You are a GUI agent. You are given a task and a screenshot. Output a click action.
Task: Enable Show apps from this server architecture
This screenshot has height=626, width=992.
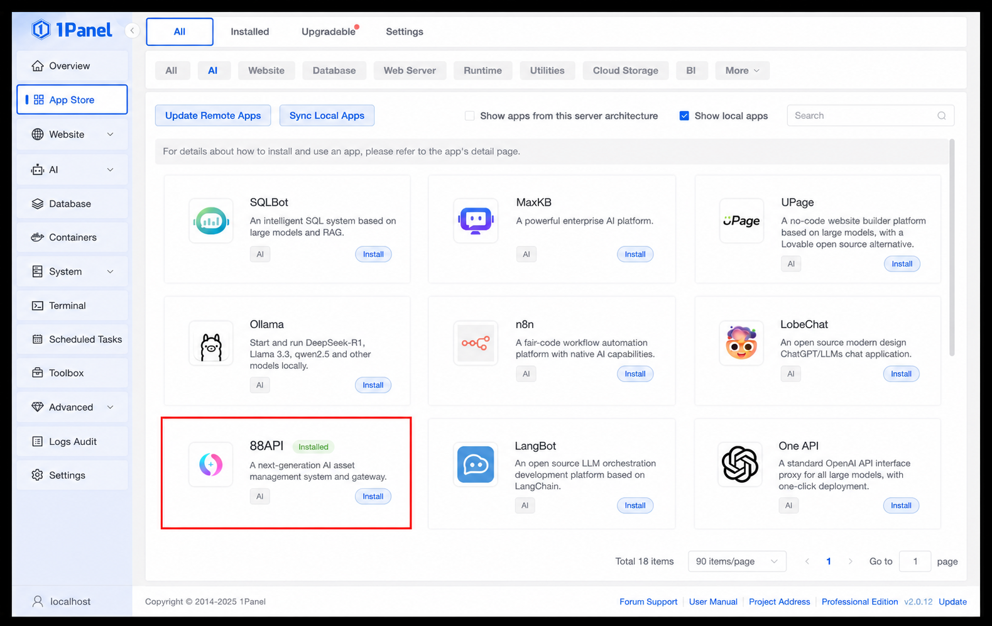pos(469,116)
